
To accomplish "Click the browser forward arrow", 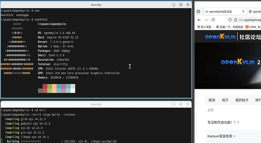I will tap(206, 20).
